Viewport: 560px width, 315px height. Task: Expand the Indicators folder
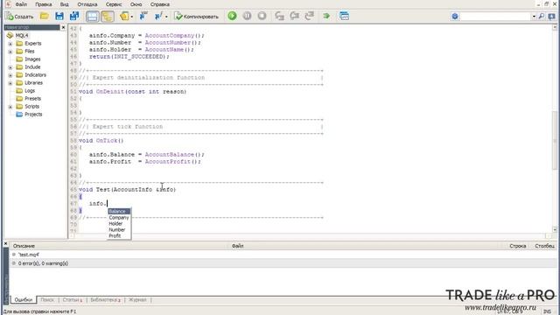[x=10, y=75]
